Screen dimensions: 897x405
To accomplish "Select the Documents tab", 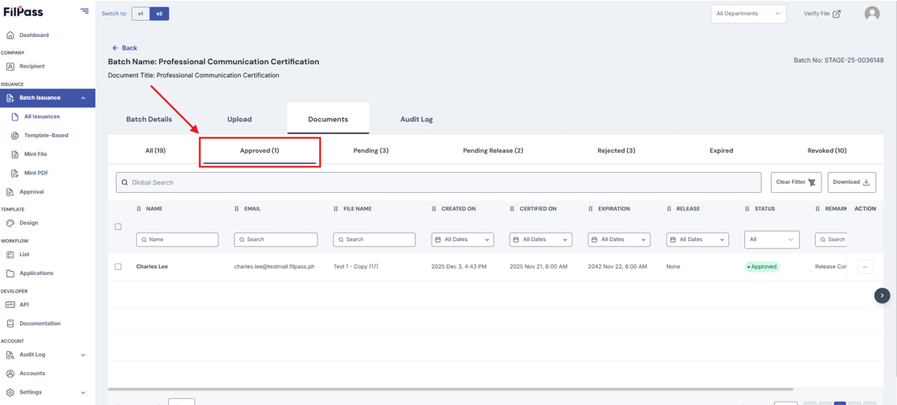I will tap(329, 120).
